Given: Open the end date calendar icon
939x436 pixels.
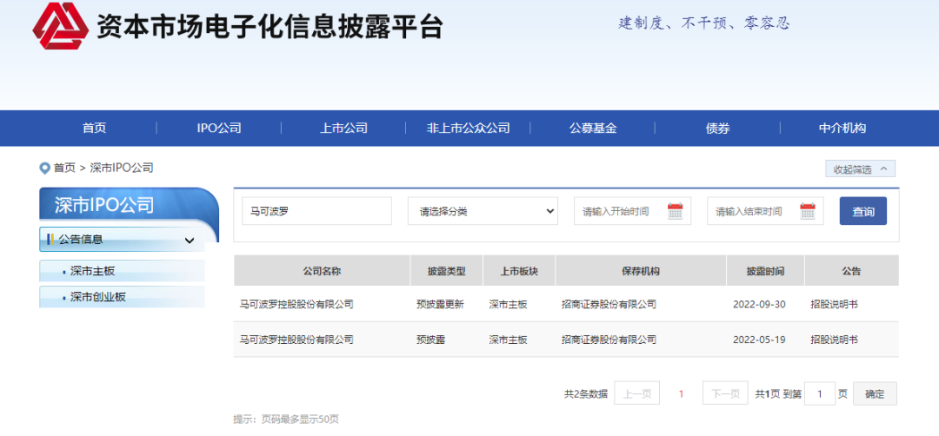Looking at the screenshot, I should [807, 211].
